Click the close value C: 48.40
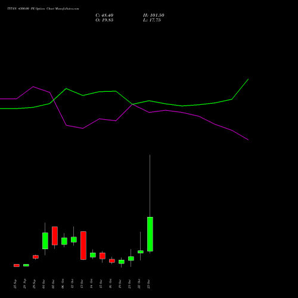The image size is (298, 298). (104, 15)
